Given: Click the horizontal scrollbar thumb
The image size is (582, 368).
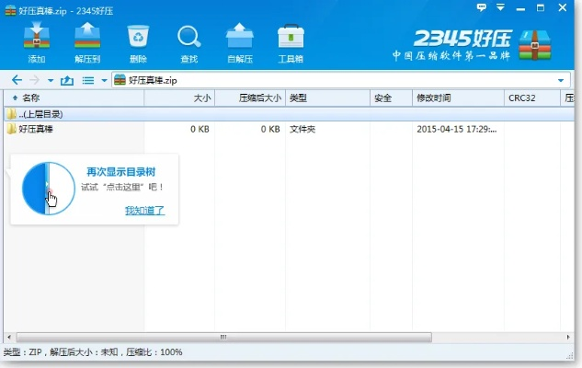Looking at the screenshot, I should (224, 337).
